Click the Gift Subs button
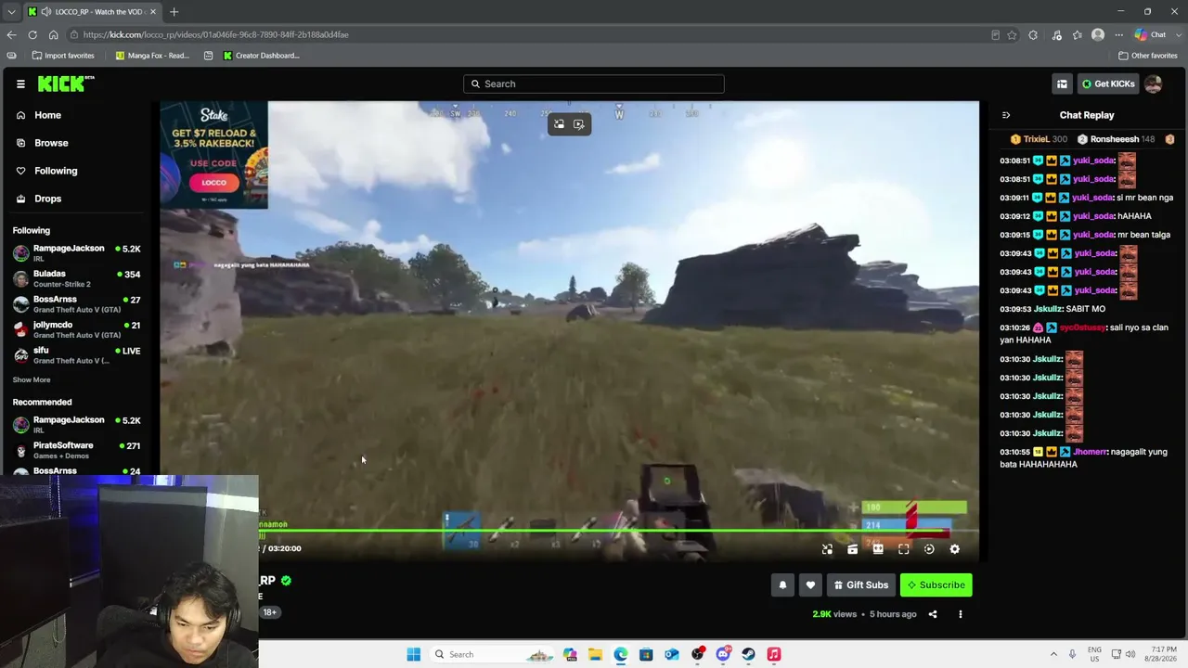The height and width of the screenshot is (668, 1188). coord(860,584)
